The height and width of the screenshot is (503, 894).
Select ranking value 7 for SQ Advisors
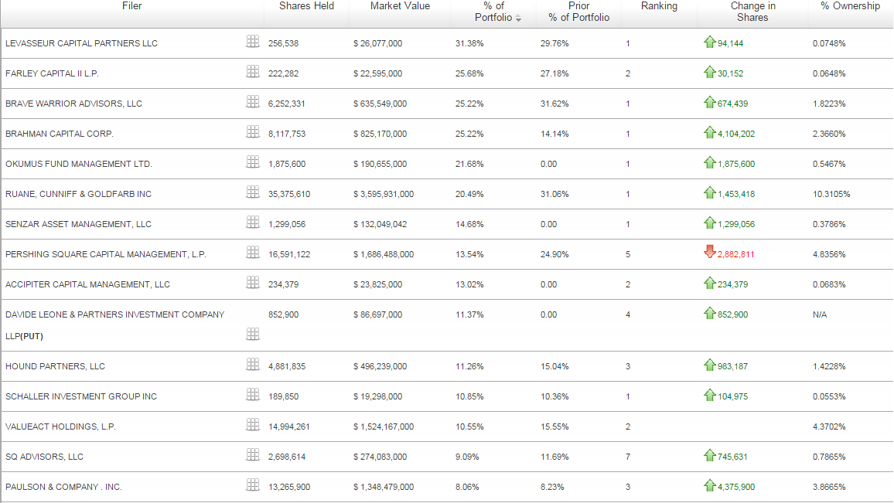628,457
